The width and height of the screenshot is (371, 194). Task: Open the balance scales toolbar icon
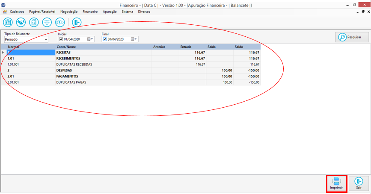click(47, 23)
